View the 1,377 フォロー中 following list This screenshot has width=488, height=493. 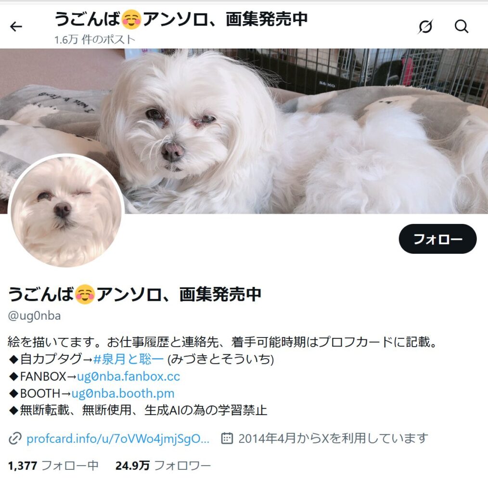coord(53,466)
